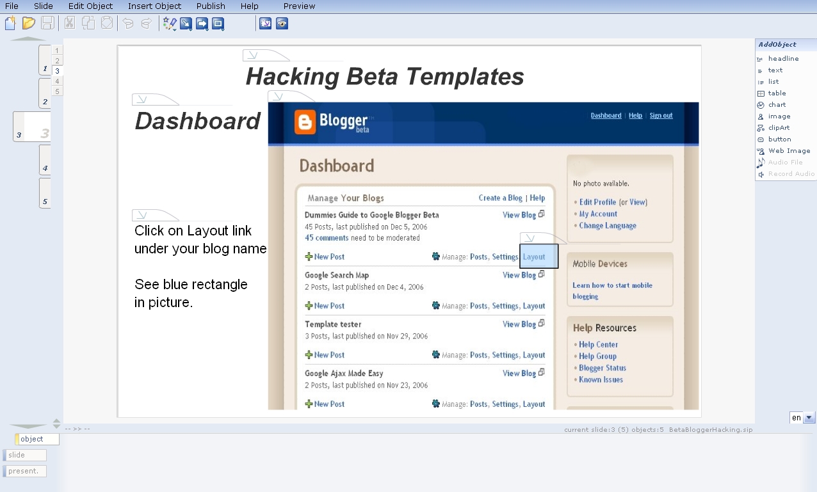Click the handle tab above the headline object
The height and width of the screenshot is (492, 817).
(266, 55)
